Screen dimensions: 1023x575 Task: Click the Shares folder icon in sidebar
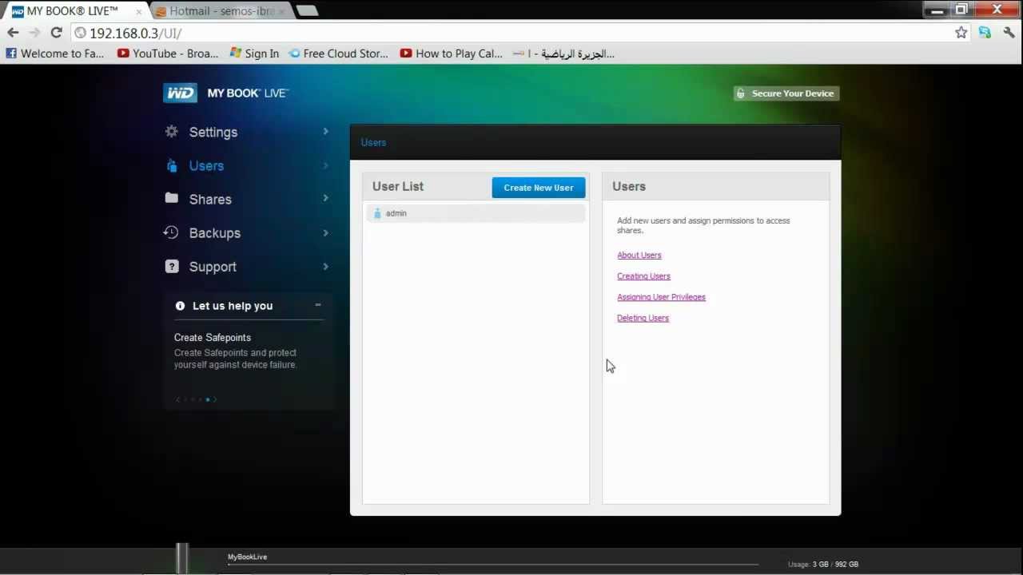pyautogui.click(x=171, y=198)
